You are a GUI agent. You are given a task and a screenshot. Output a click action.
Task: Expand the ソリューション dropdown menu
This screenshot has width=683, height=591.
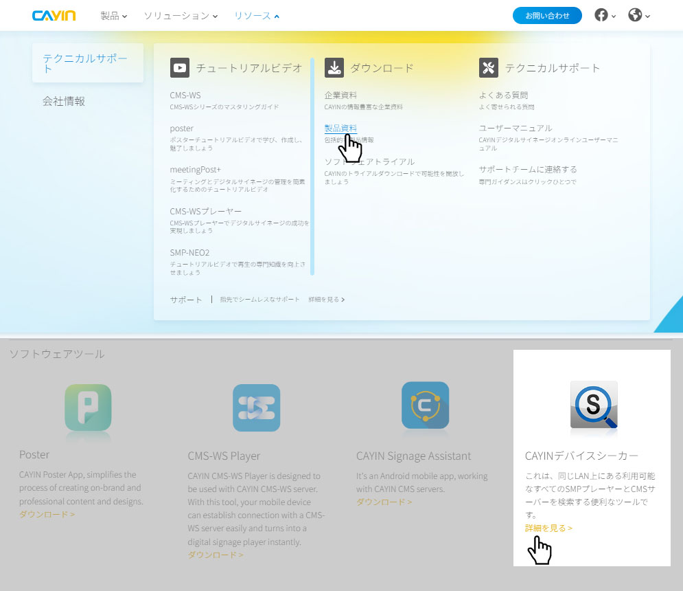tap(181, 16)
